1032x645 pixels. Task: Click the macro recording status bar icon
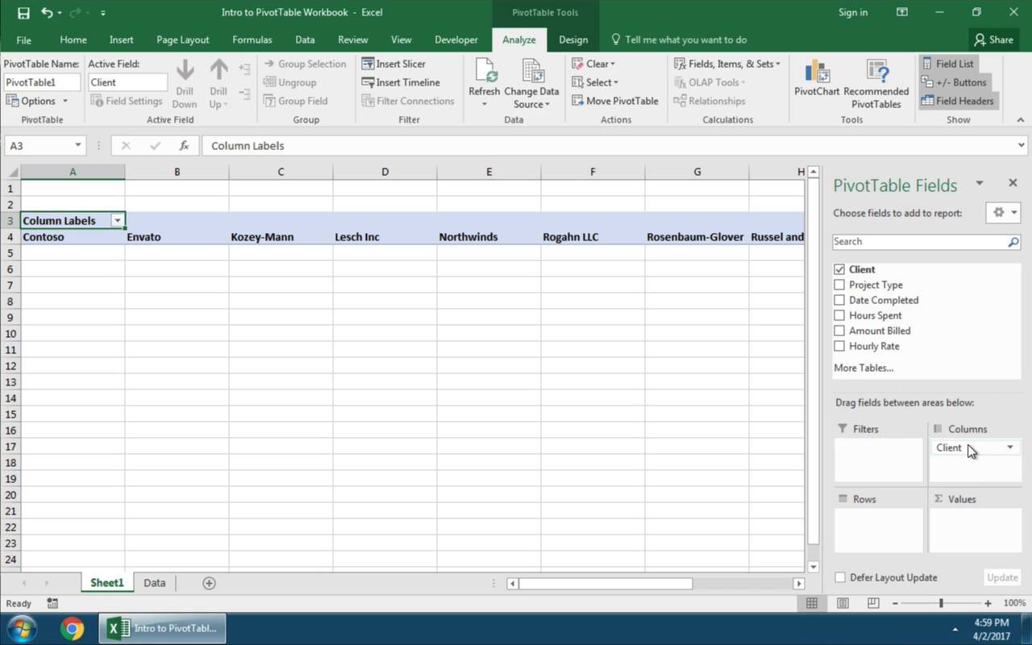click(52, 603)
